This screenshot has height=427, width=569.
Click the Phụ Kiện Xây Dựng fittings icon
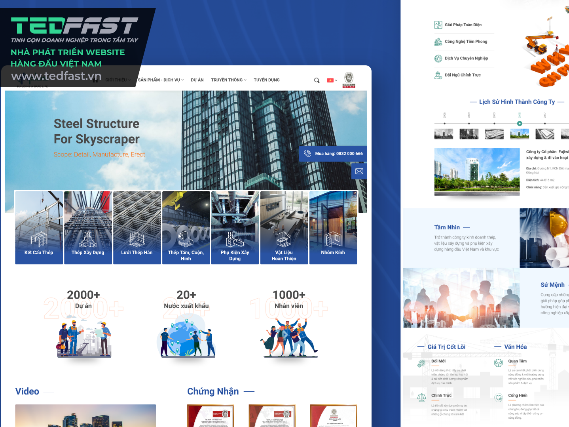235,239
